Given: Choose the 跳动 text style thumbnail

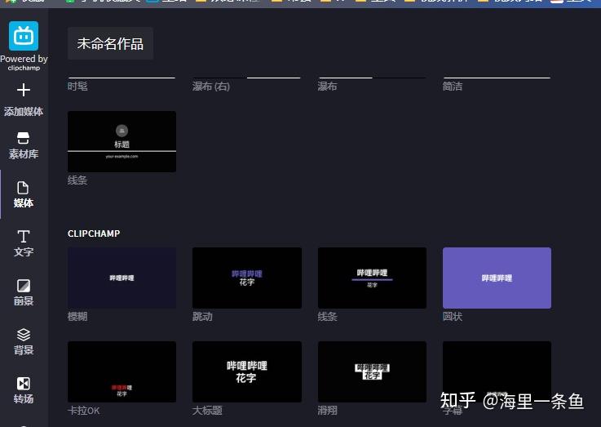Looking at the screenshot, I should pos(247,278).
